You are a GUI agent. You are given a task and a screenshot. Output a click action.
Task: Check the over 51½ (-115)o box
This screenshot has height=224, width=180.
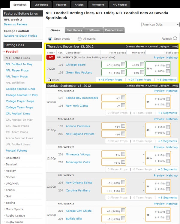tap(168, 65)
